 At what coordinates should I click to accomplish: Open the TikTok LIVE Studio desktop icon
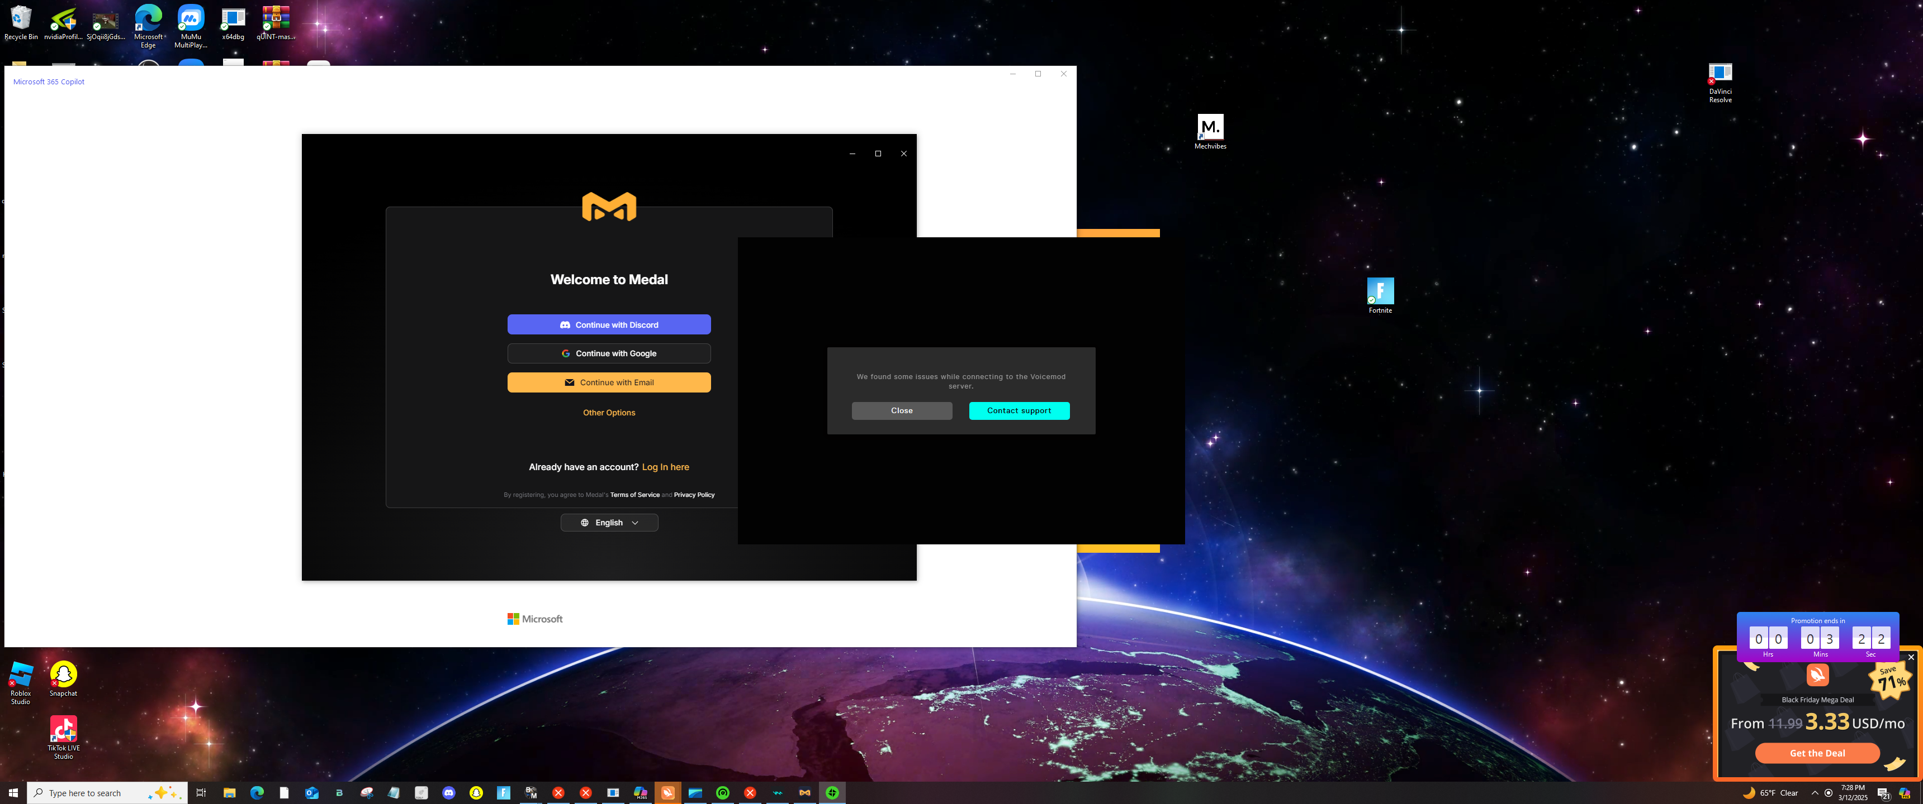pyautogui.click(x=64, y=738)
